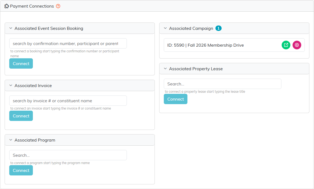This screenshot has width=314, height=189.
Task: Click the Associated Campaign count badge
Action: (x=218, y=28)
